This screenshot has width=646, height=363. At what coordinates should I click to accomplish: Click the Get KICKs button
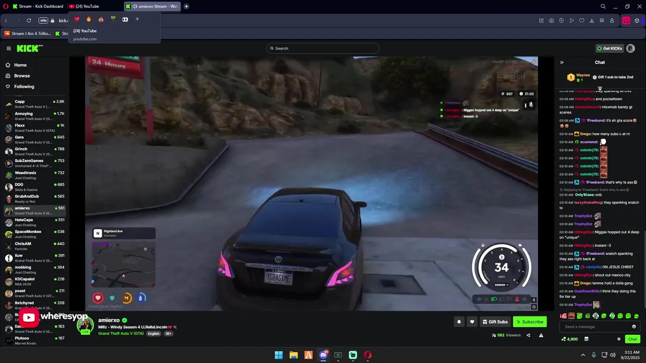610,48
